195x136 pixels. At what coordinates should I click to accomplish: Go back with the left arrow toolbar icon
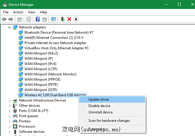click(x=4, y=19)
